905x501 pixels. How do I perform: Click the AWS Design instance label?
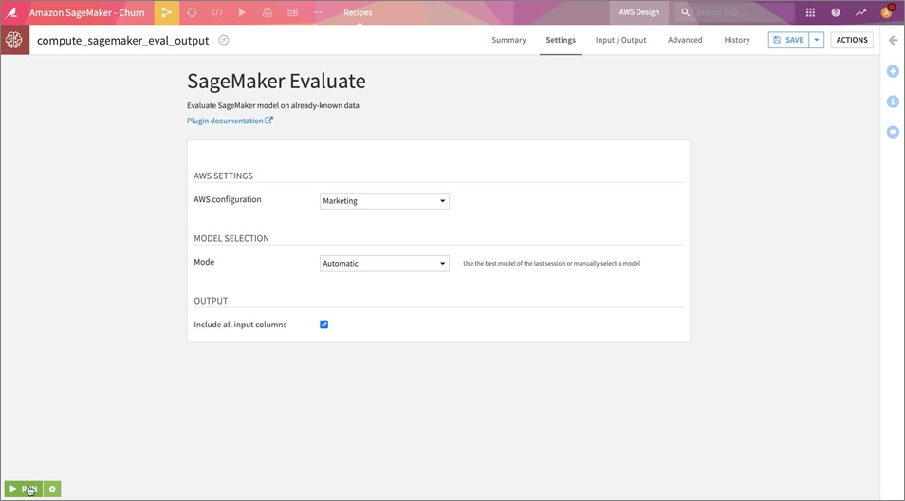639,12
